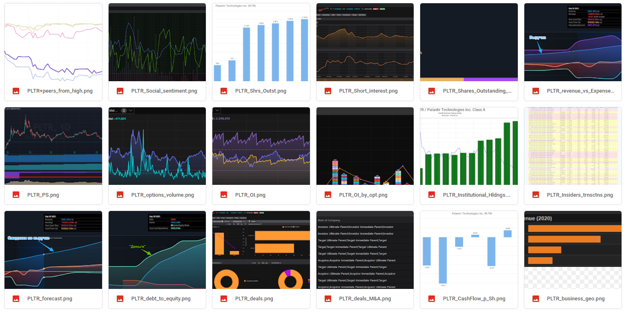Click the image icon beside PLTR_business_geo.png

(x=536, y=299)
